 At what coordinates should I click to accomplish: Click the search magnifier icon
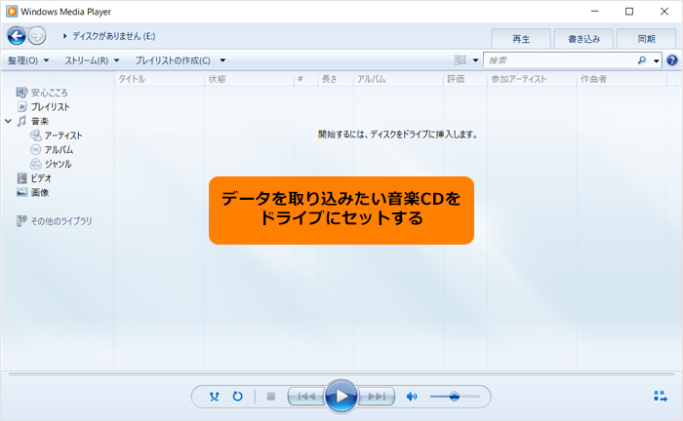click(x=642, y=60)
